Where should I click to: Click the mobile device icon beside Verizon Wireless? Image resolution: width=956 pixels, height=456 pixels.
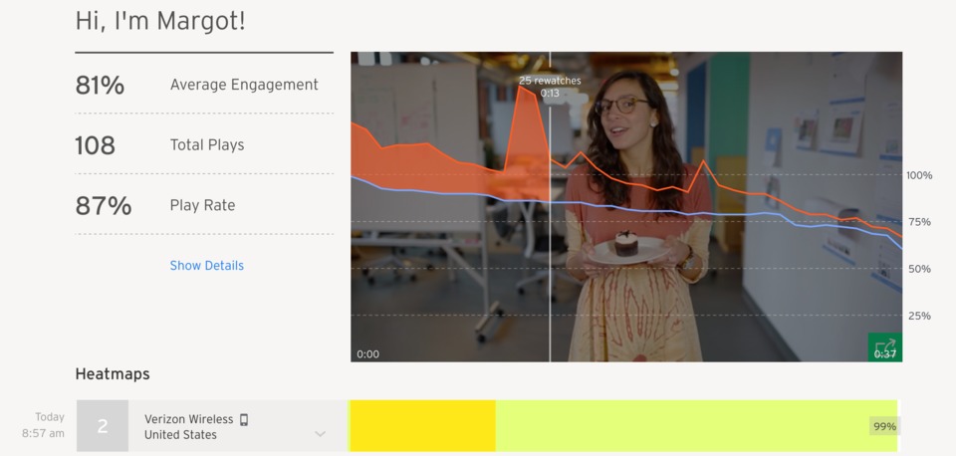click(x=244, y=419)
